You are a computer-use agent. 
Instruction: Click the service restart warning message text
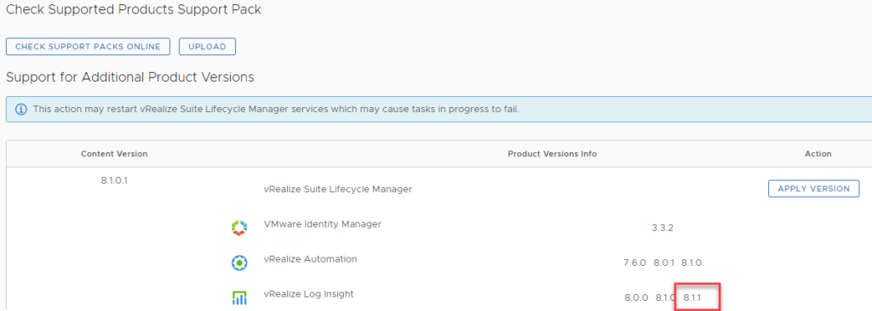(276, 110)
